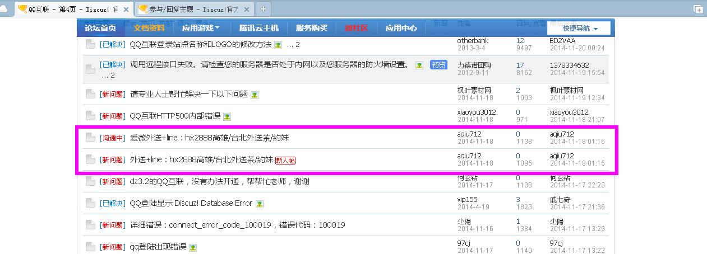
Task: Open author 力德诺团购's profile
Action: point(474,65)
